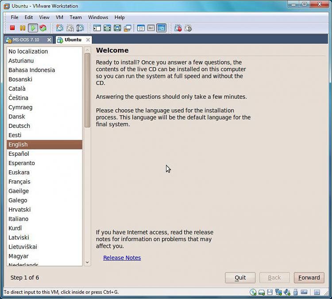Click the USB controller status icon
Viewport: 332px width, 299px height.
pos(296,292)
